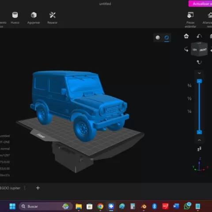
Task: Open Piezas estándar library
Action: click(x=190, y=20)
